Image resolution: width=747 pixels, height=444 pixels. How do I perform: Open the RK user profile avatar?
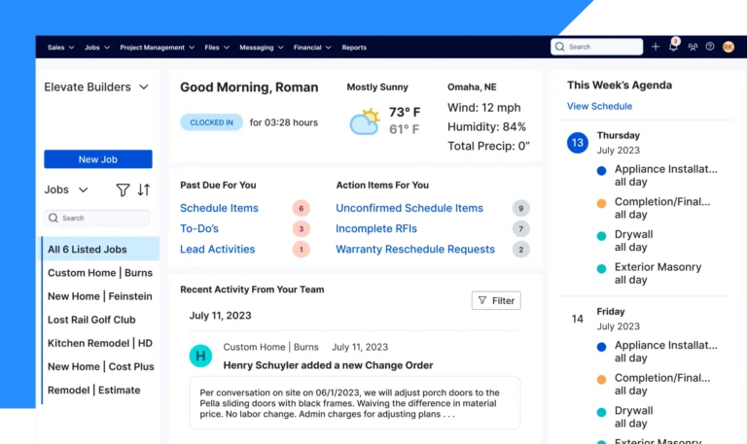coord(728,47)
